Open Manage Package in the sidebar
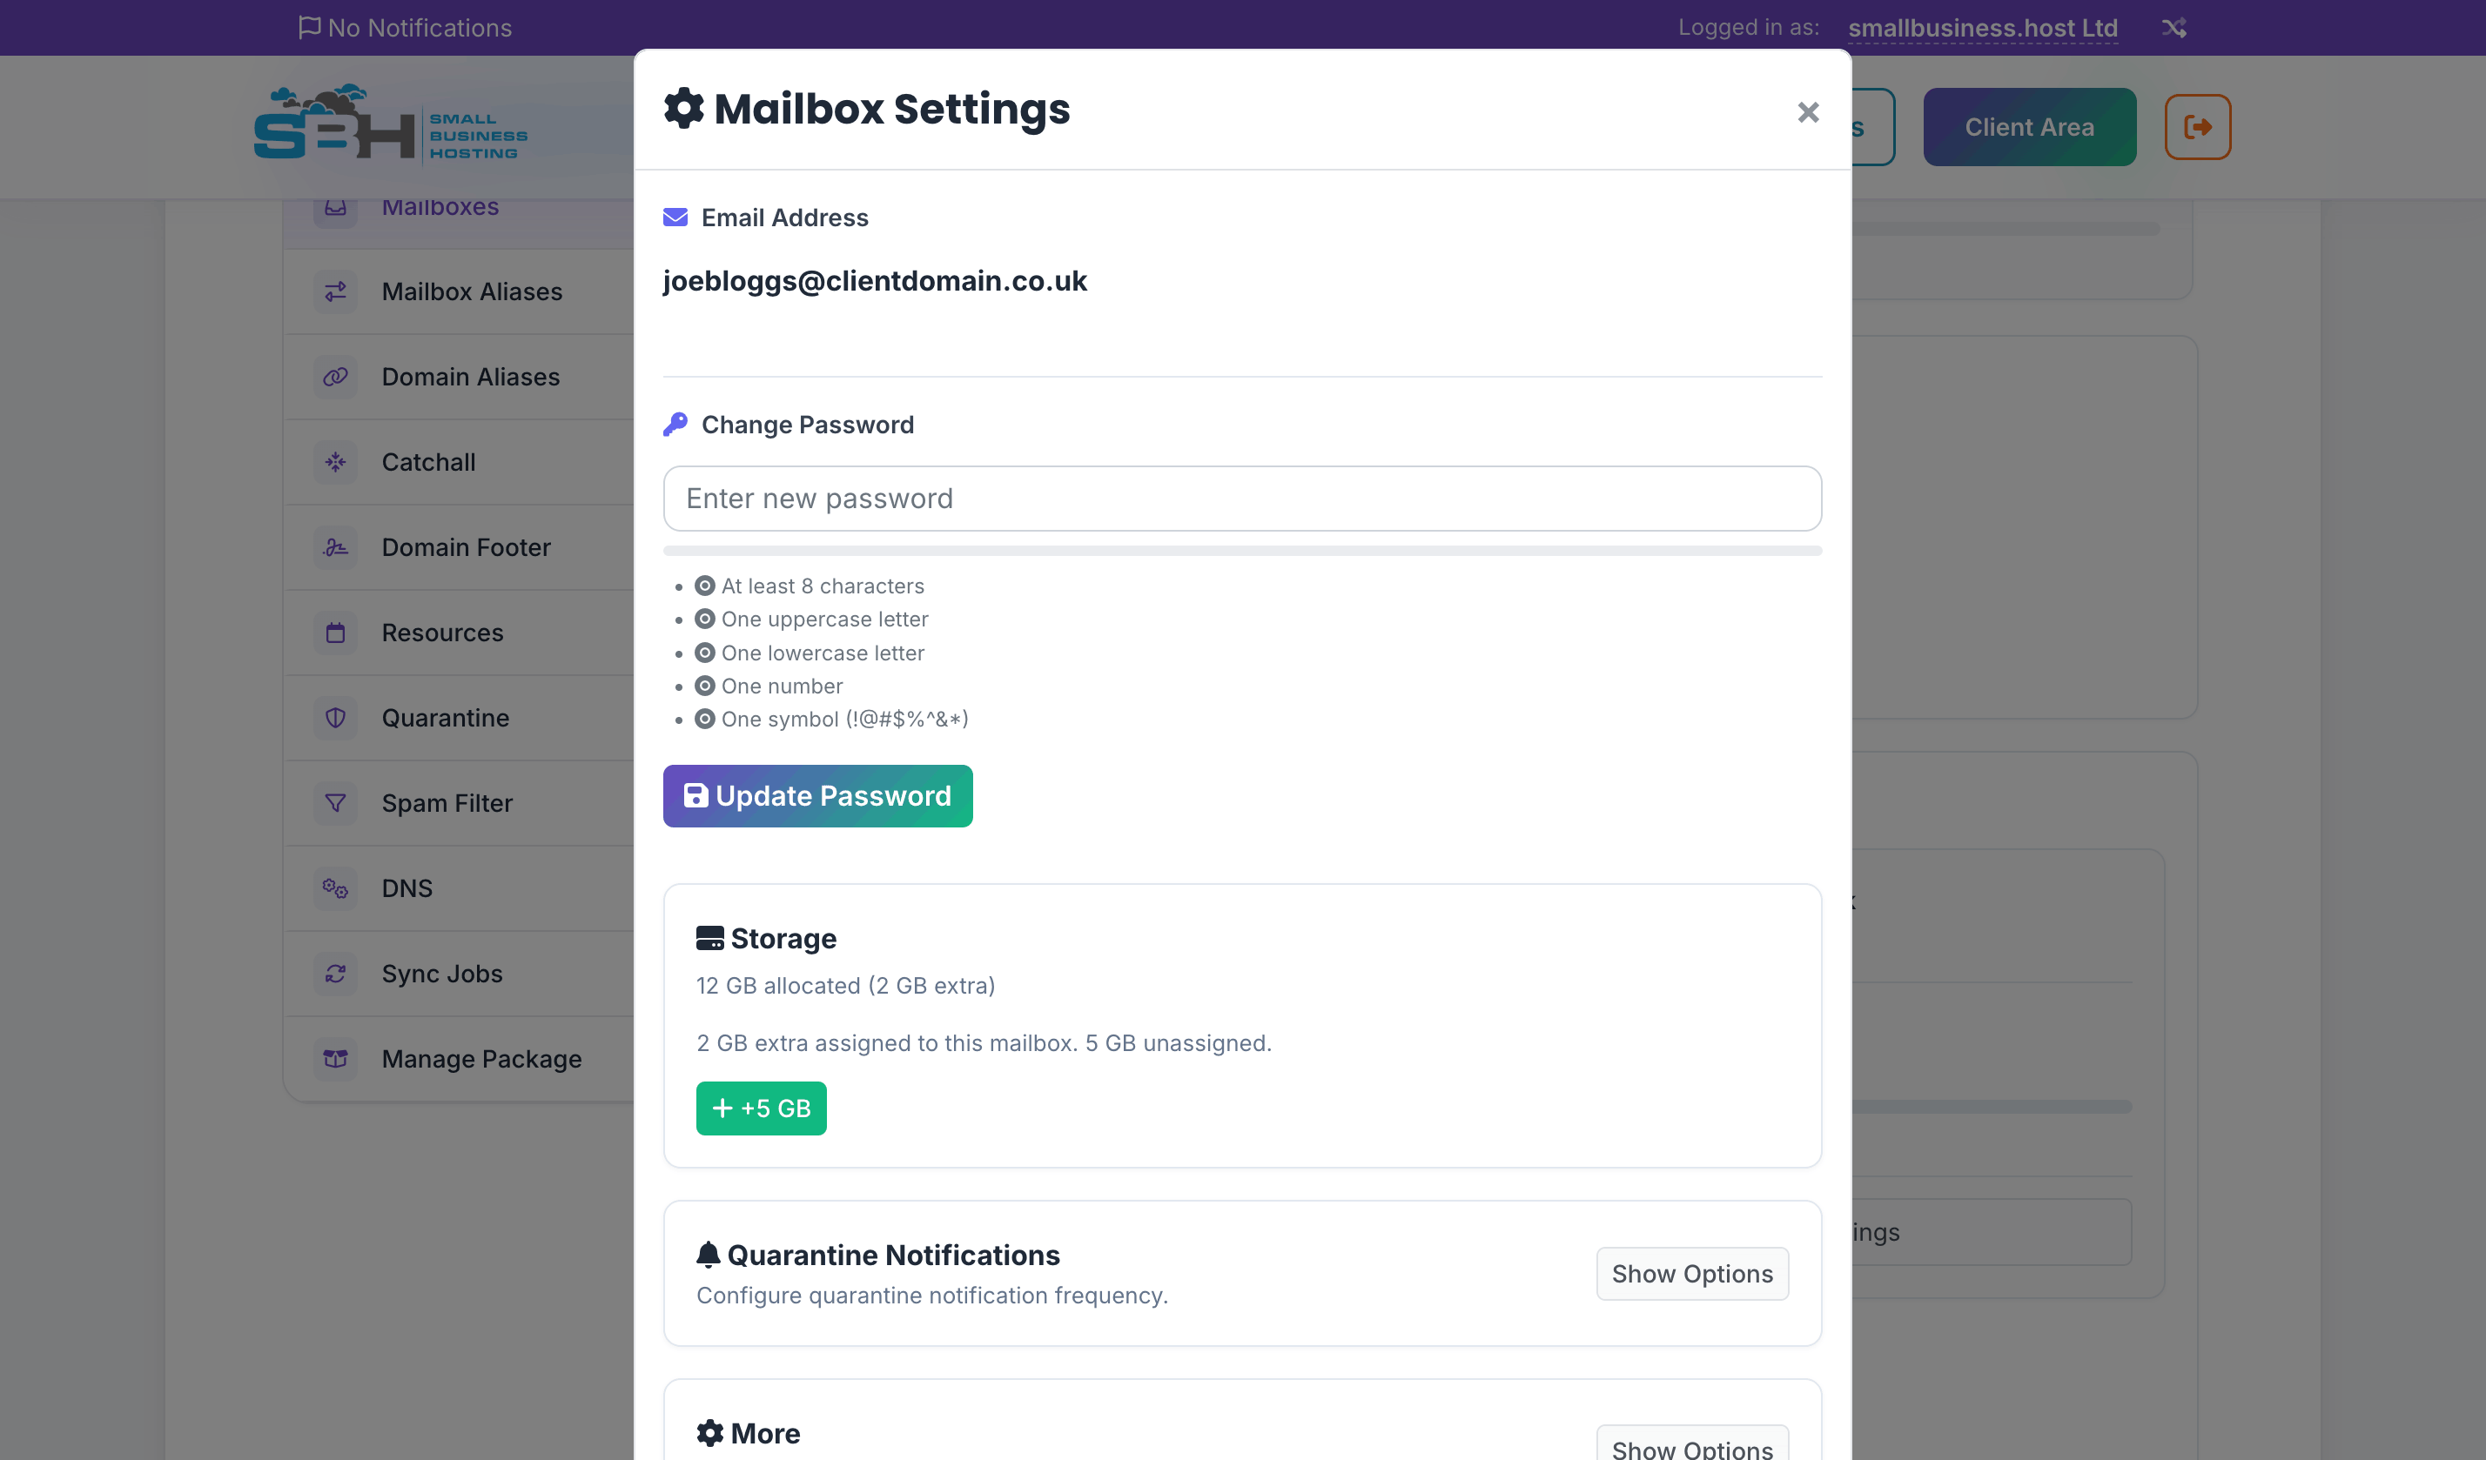The width and height of the screenshot is (2486, 1460). click(459, 1059)
